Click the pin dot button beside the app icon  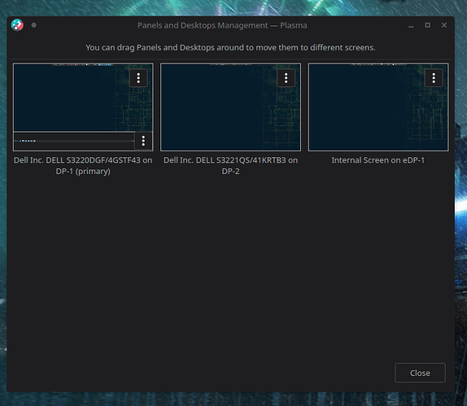tap(34, 25)
